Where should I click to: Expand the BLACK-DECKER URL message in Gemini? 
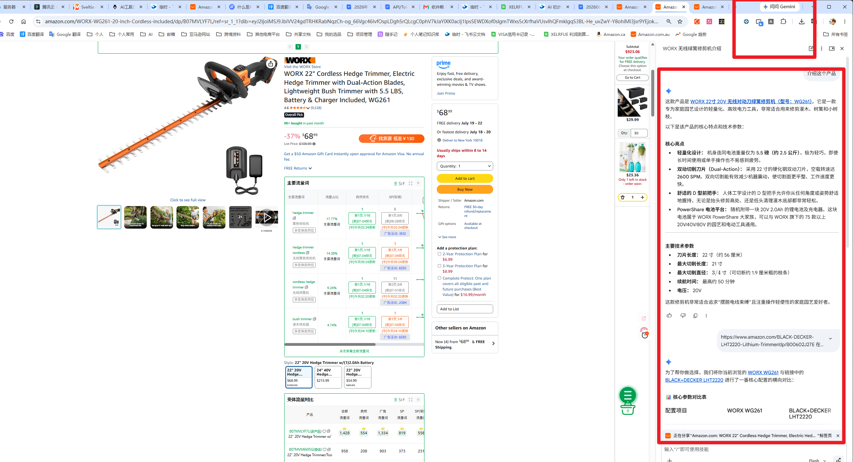pyautogui.click(x=830, y=338)
